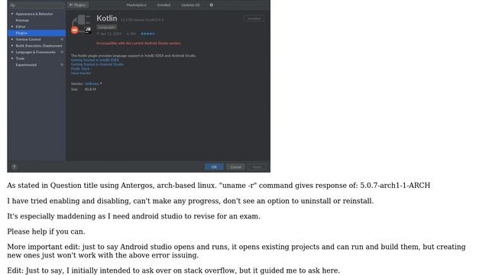The height and width of the screenshot is (275, 489).
Task: Click the Cancel button
Action: coord(235,167)
